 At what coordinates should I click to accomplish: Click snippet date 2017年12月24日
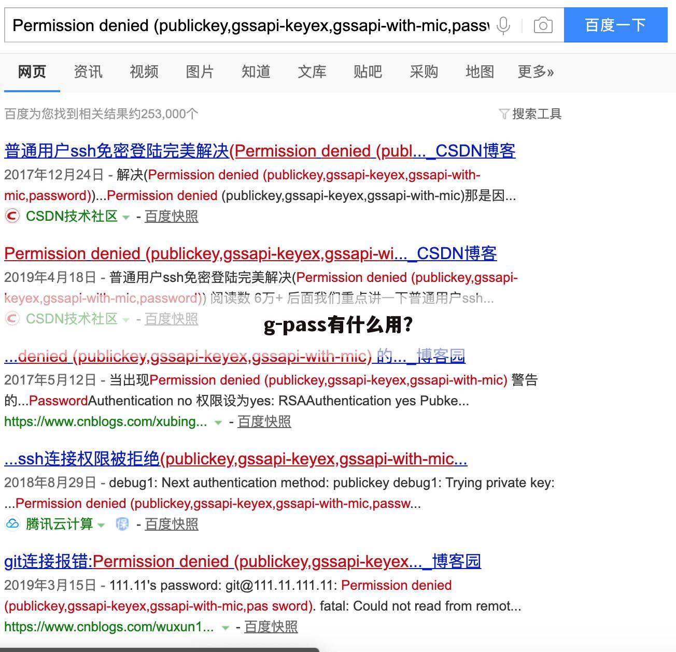coord(54,175)
